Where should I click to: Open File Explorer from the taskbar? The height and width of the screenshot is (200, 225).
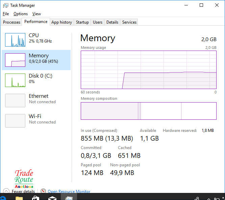point(19,198)
